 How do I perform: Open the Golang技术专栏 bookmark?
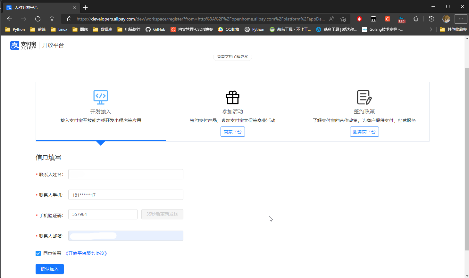point(382,29)
